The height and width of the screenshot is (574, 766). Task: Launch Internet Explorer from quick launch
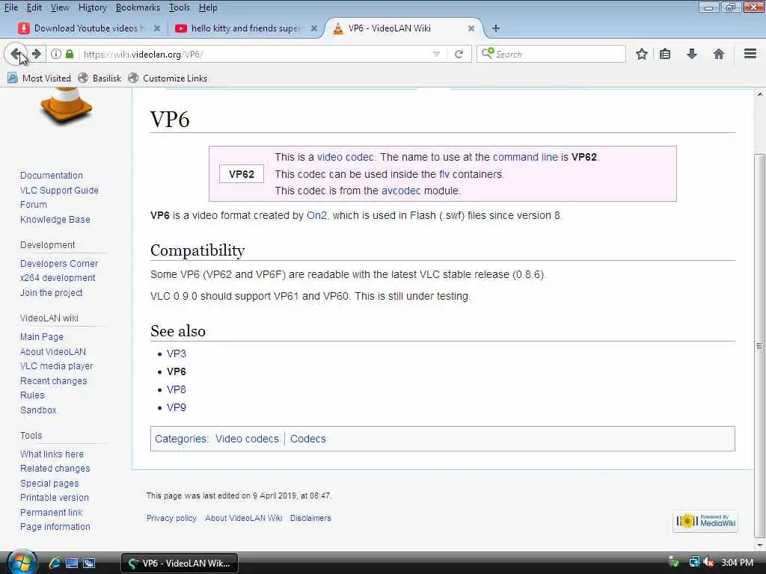[x=54, y=563]
